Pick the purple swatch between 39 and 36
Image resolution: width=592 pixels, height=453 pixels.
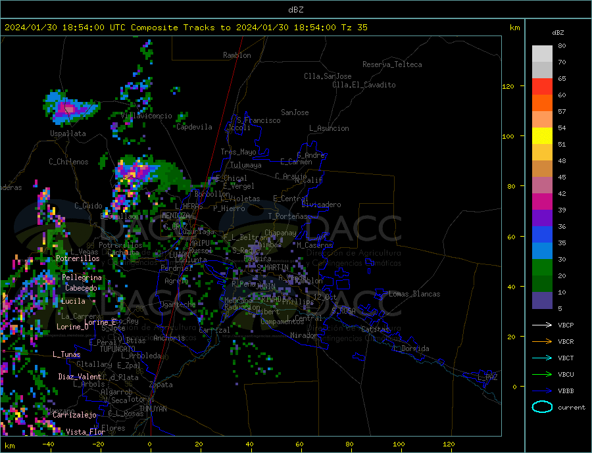click(542, 218)
